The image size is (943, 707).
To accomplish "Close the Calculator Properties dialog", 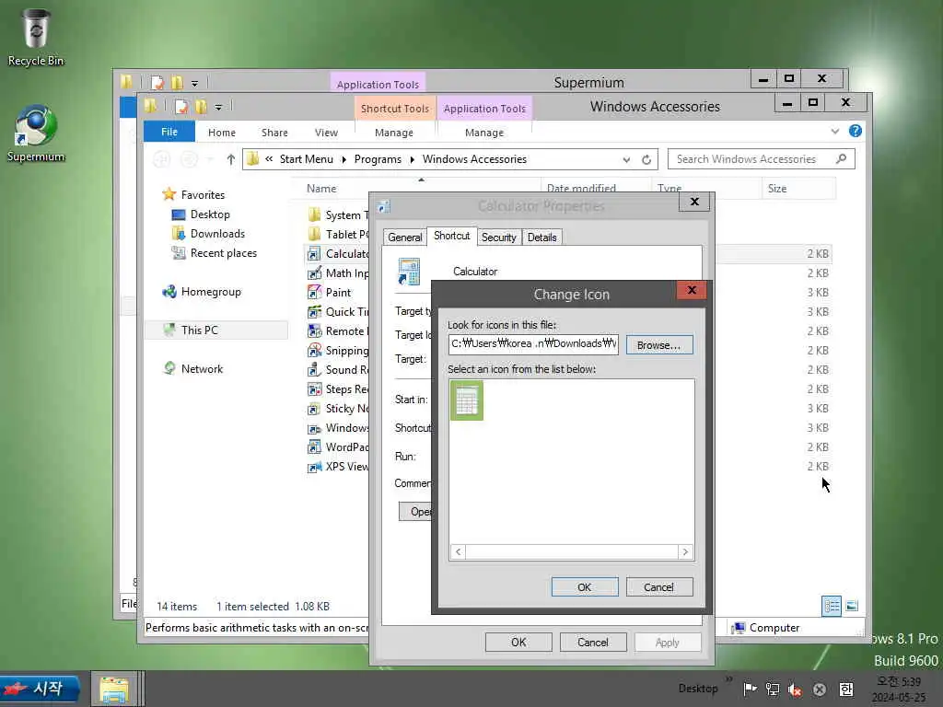I will pos(694,202).
